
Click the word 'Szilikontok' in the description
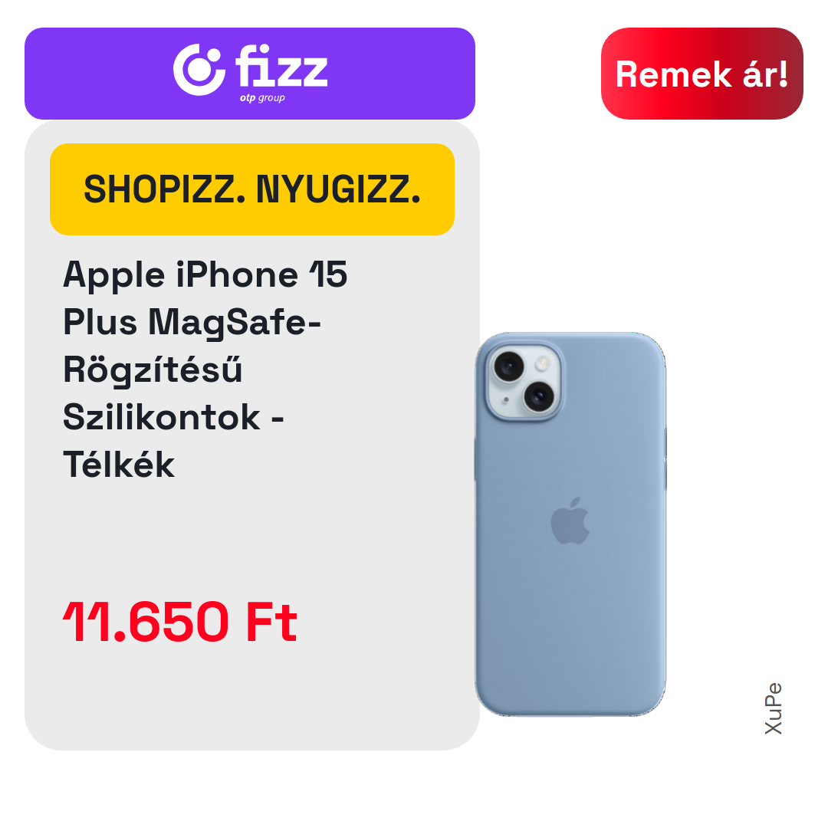(162, 417)
